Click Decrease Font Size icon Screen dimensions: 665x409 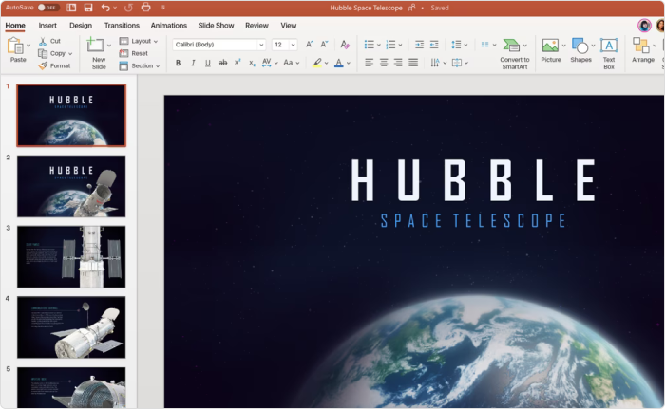(325, 44)
